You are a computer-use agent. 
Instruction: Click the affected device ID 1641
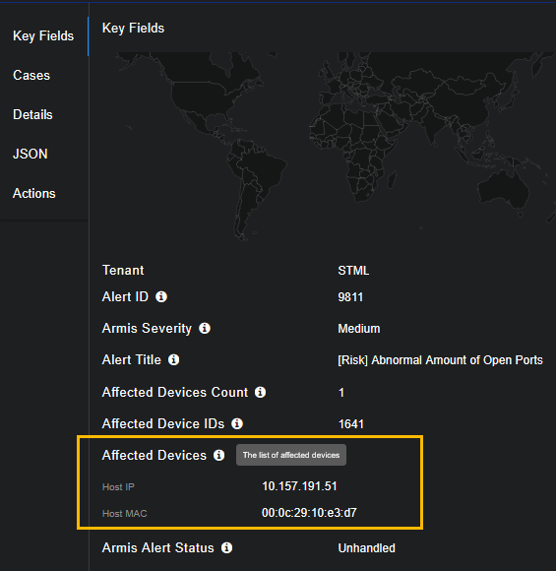(x=351, y=424)
